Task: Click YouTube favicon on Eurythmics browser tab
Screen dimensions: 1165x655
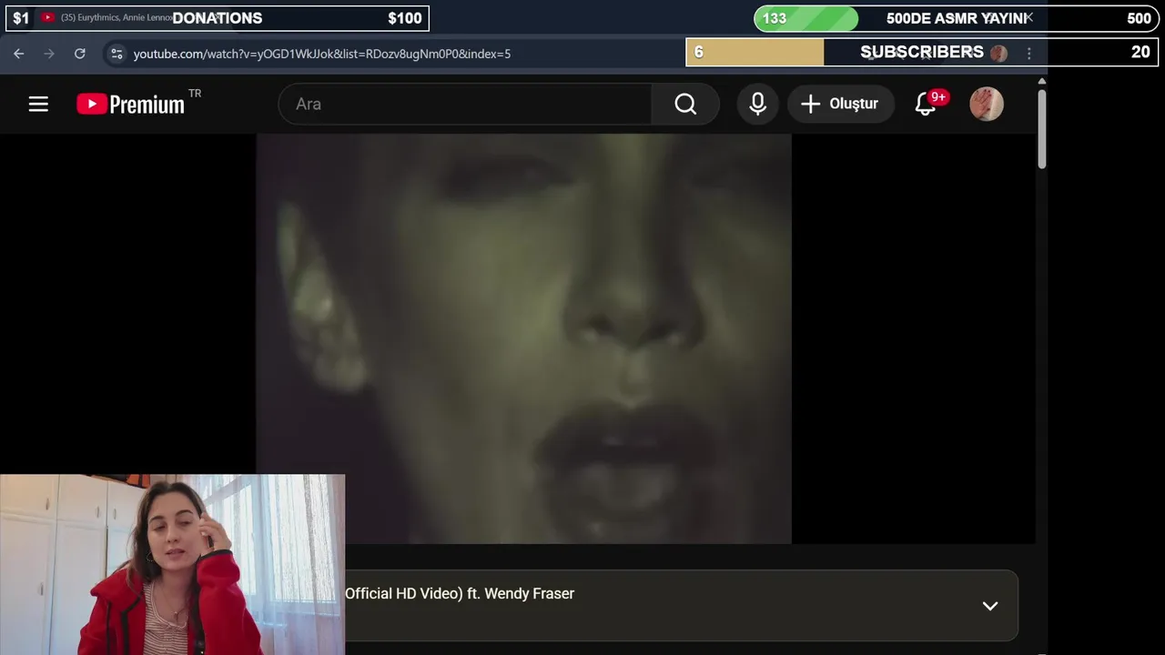Action: click(47, 17)
